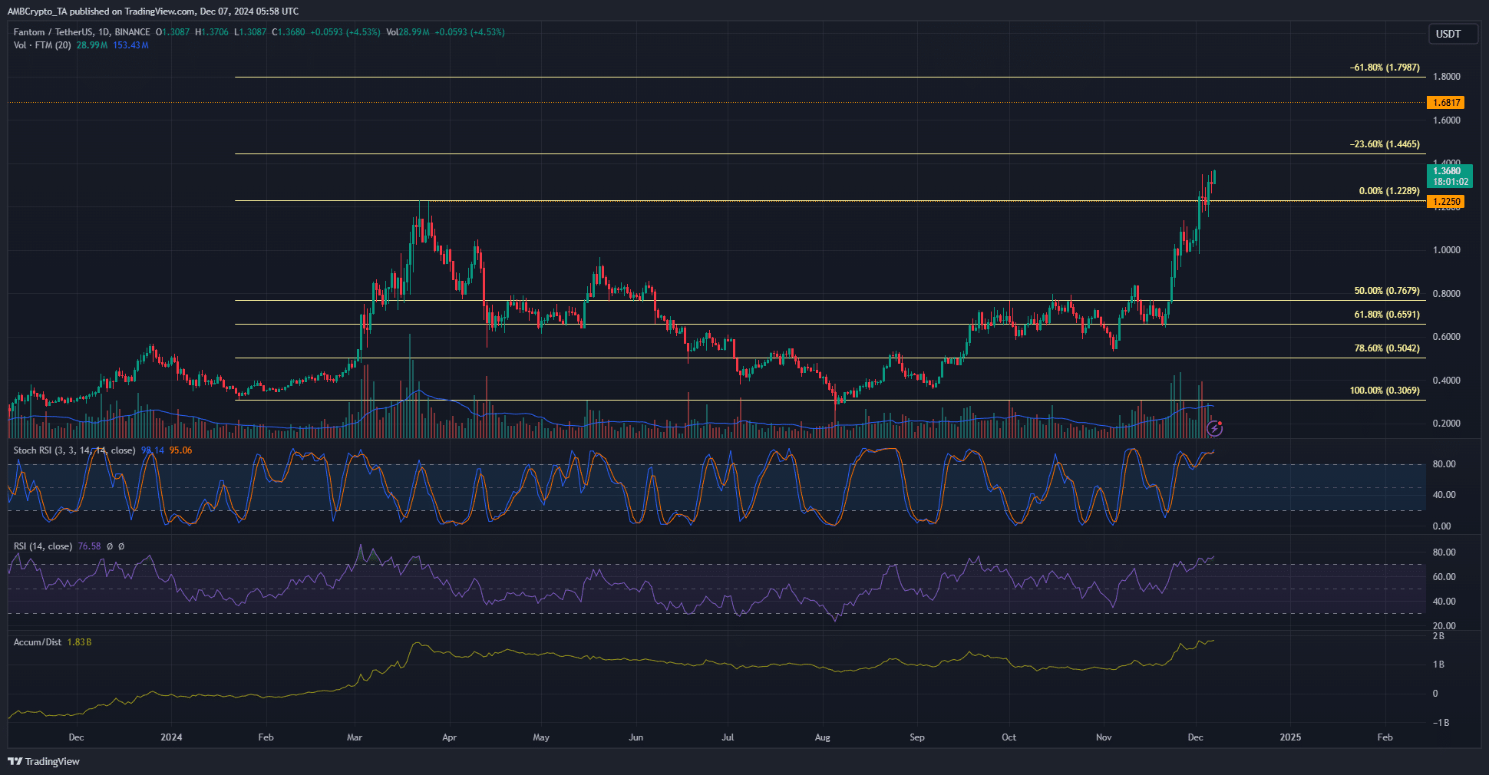Click 60.00 on the RSI axis
The height and width of the screenshot is (775, 1489).
[1444, 577]
